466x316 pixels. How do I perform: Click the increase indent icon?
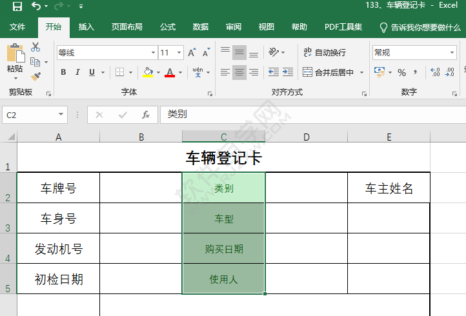(x=289, y=72)
